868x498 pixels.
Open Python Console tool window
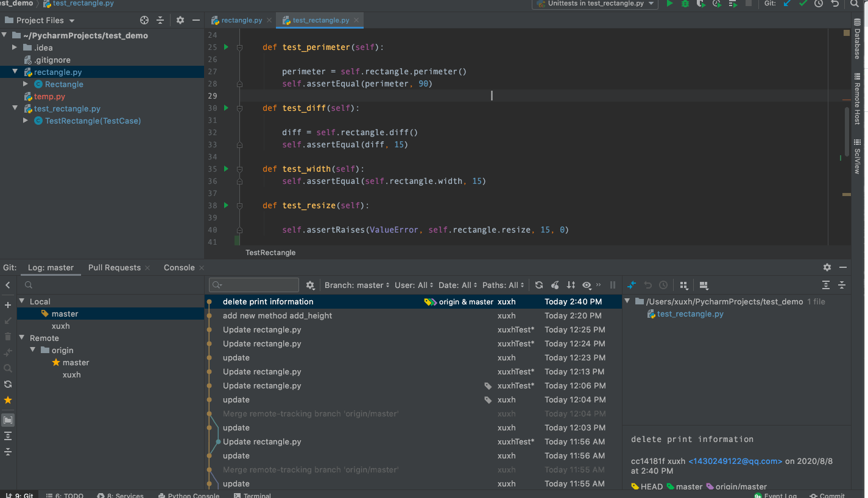tap(188, 496)
